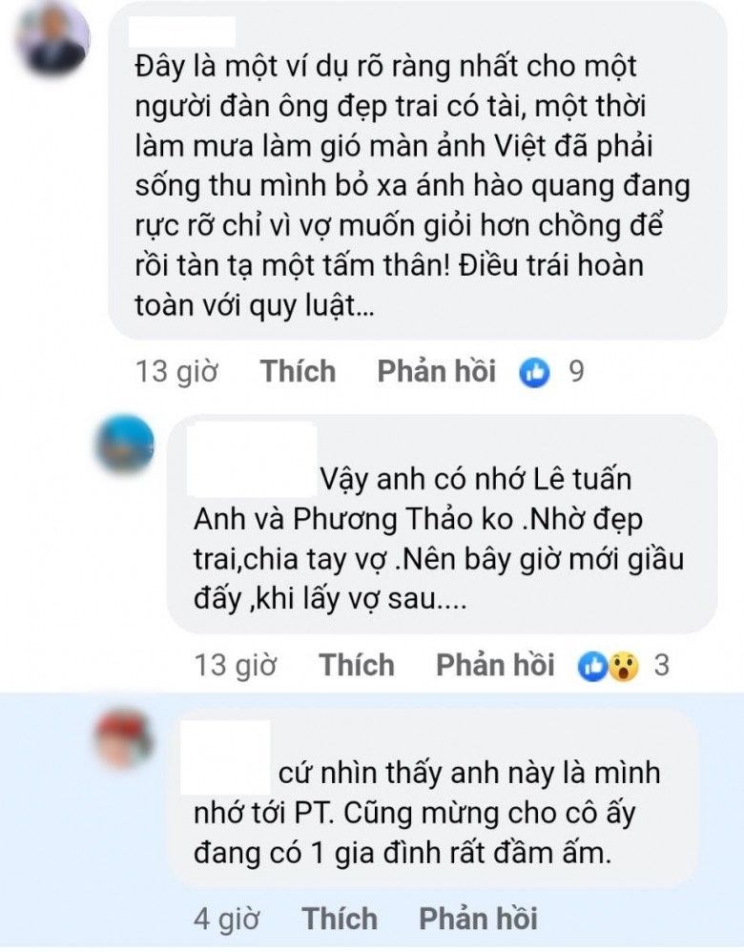Open the blue avatar of the second commenter
Viewport: 744px width, 952px height.
pyautogui.click(x=125, y=444)
